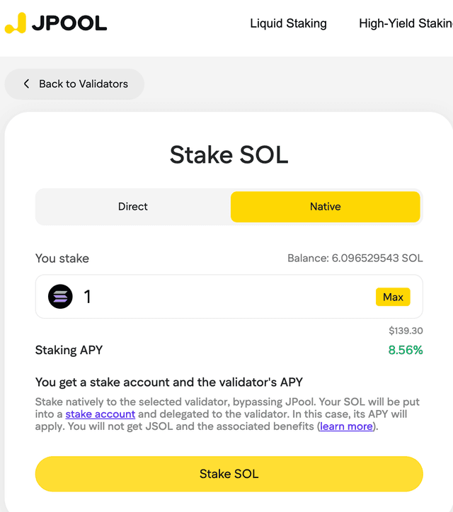The width and height of the screenshot is (453, 512).
Task: Open the Liquid Staking menu
Action: point(288,23)
